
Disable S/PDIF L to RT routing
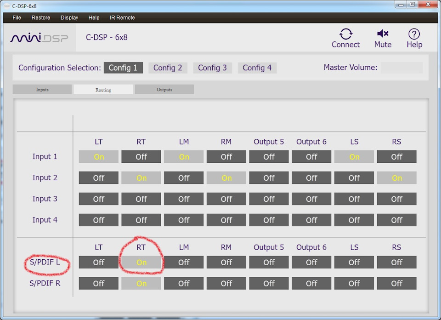(x=141, y=262)
